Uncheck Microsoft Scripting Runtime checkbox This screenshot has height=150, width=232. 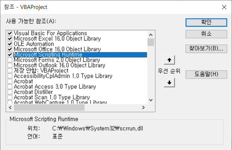coord(10,54)
